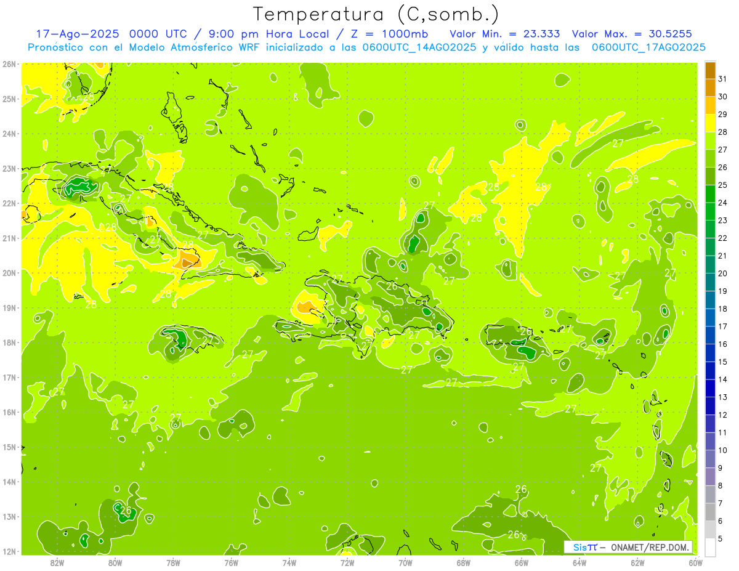Click the '62W' longitude axis label
The image size is (739, 571).
tap(637, 562)
